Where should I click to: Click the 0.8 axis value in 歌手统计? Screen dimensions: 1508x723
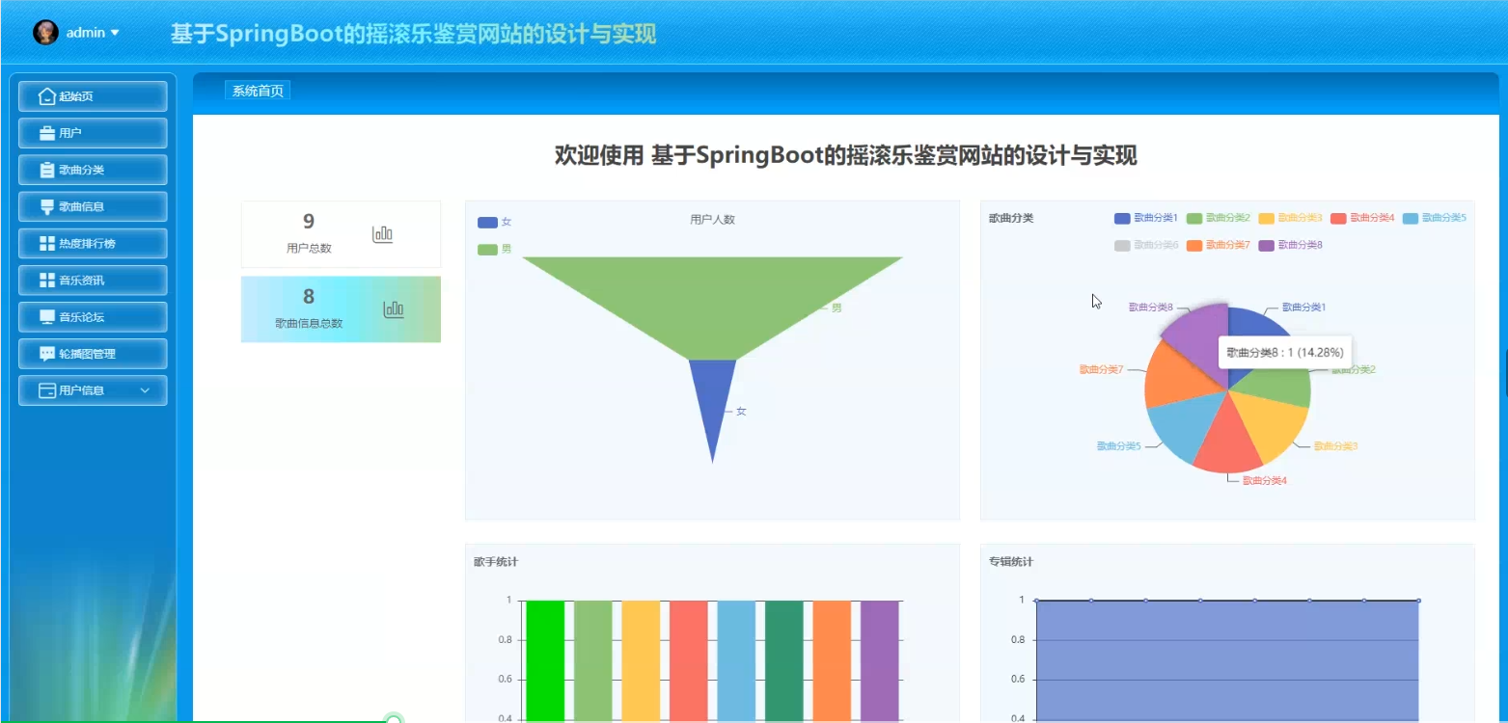[x=504, y=640]
